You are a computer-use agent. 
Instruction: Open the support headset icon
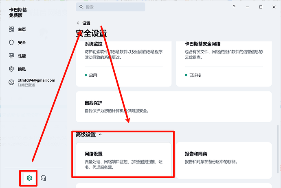click(x=43, y=178)
